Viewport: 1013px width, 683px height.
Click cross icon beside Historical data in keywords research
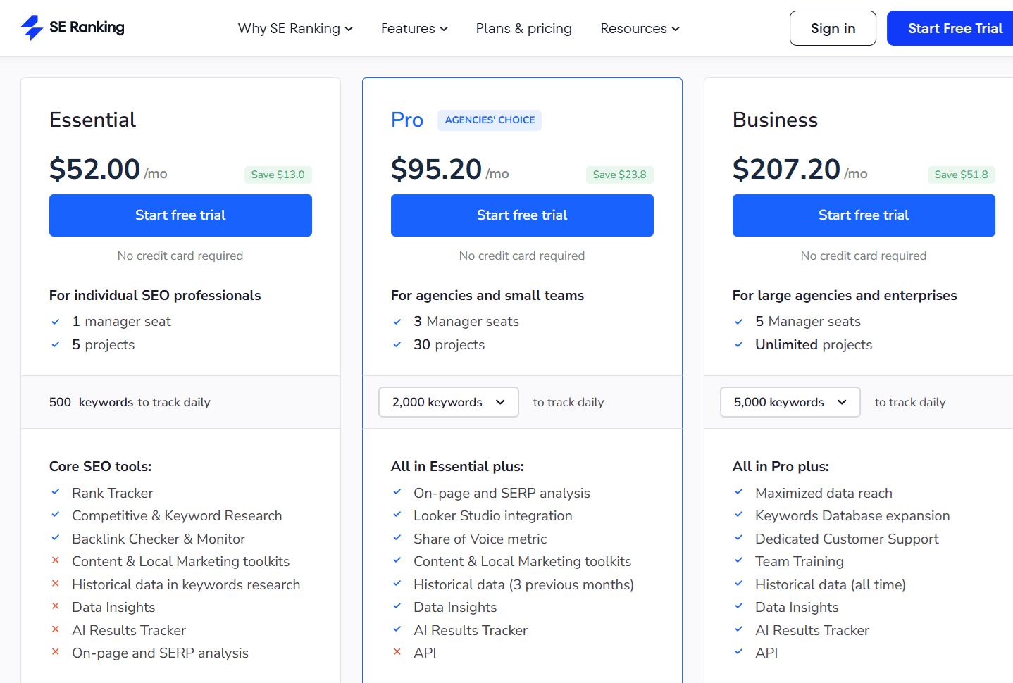coord(55,584)
